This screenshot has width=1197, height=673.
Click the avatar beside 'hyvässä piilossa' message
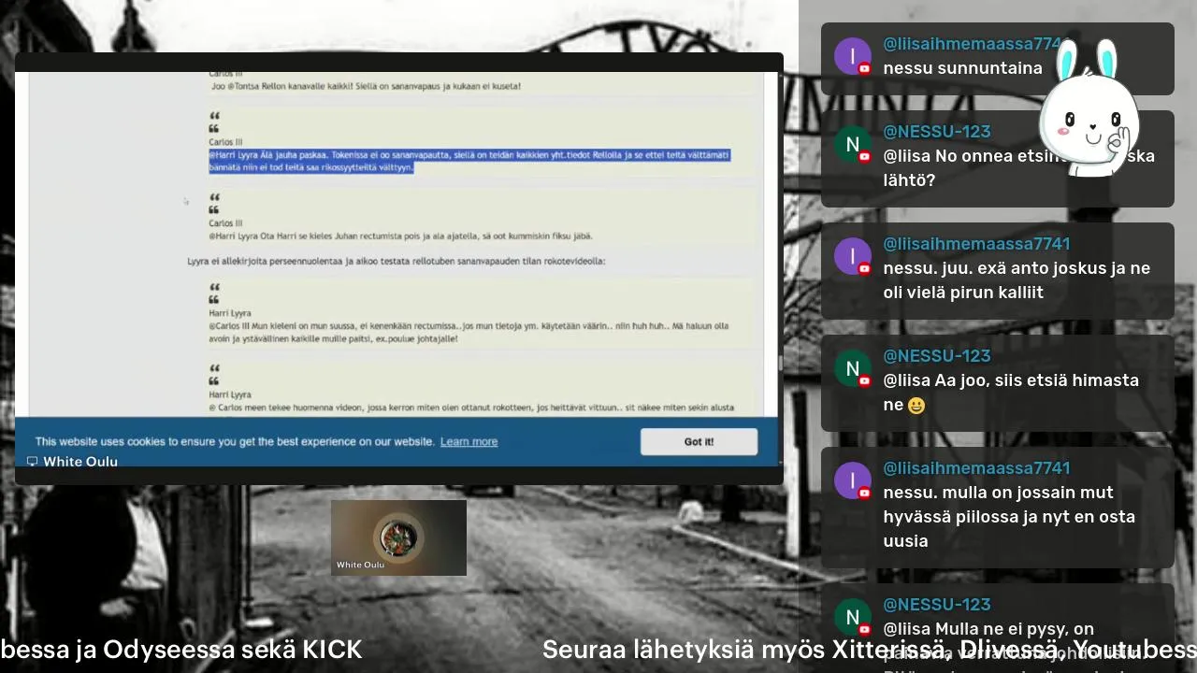click(x=853, y=480)
